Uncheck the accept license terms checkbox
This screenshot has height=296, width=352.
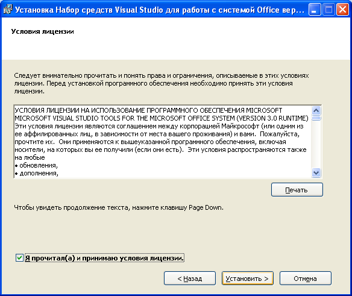19,257
